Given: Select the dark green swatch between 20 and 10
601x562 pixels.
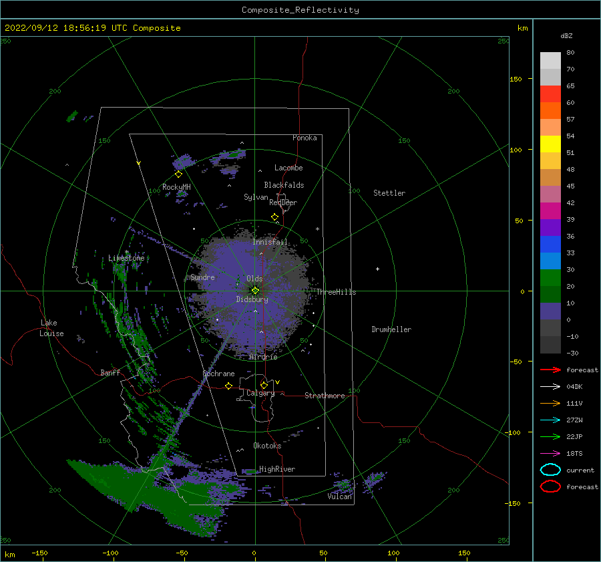Looking at the screenshot, I should [x=550, y=294].
